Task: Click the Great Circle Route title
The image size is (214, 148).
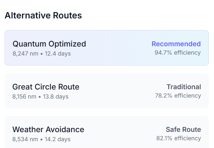Action: 46,87
